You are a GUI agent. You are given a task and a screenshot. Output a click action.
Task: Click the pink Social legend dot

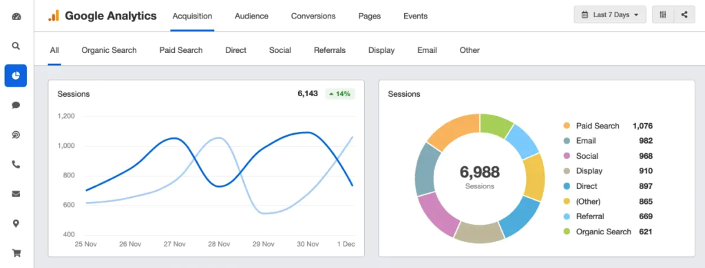(567, 156)
